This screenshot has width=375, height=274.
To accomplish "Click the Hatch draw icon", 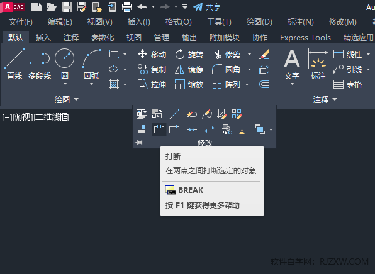I will (114, 84).
